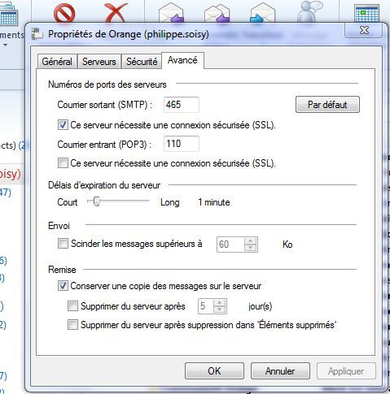Click the instant message person icon

[x=310, y=11]
